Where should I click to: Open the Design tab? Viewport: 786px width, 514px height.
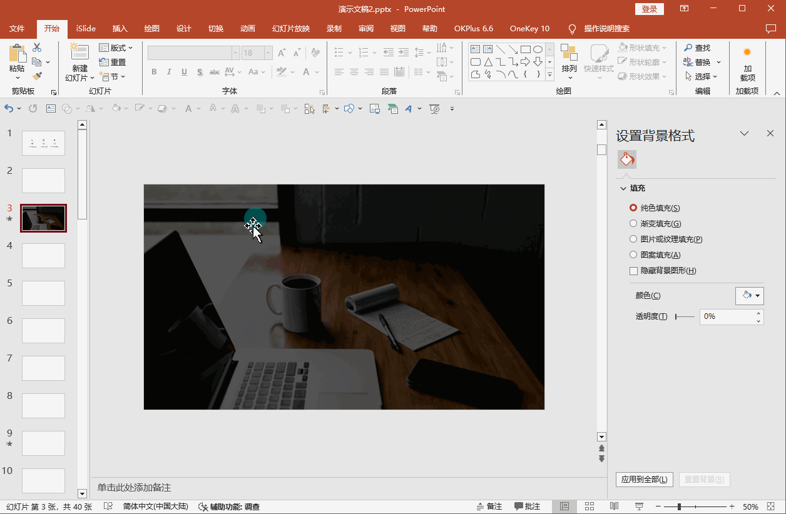pyautogui.click(x=183, y=29)
